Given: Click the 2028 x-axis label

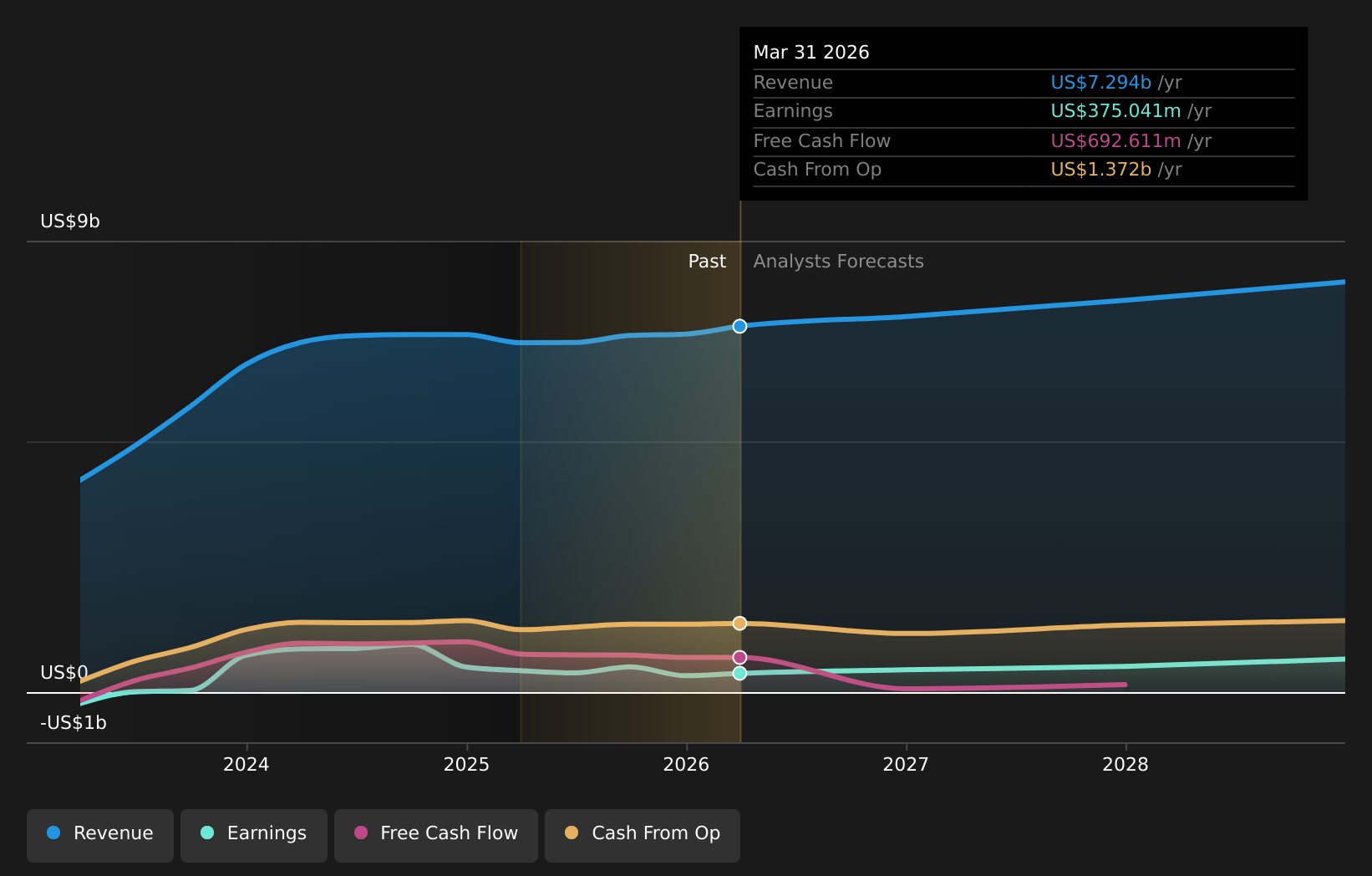Looking at the screenshot, I should pos(1126,765).
